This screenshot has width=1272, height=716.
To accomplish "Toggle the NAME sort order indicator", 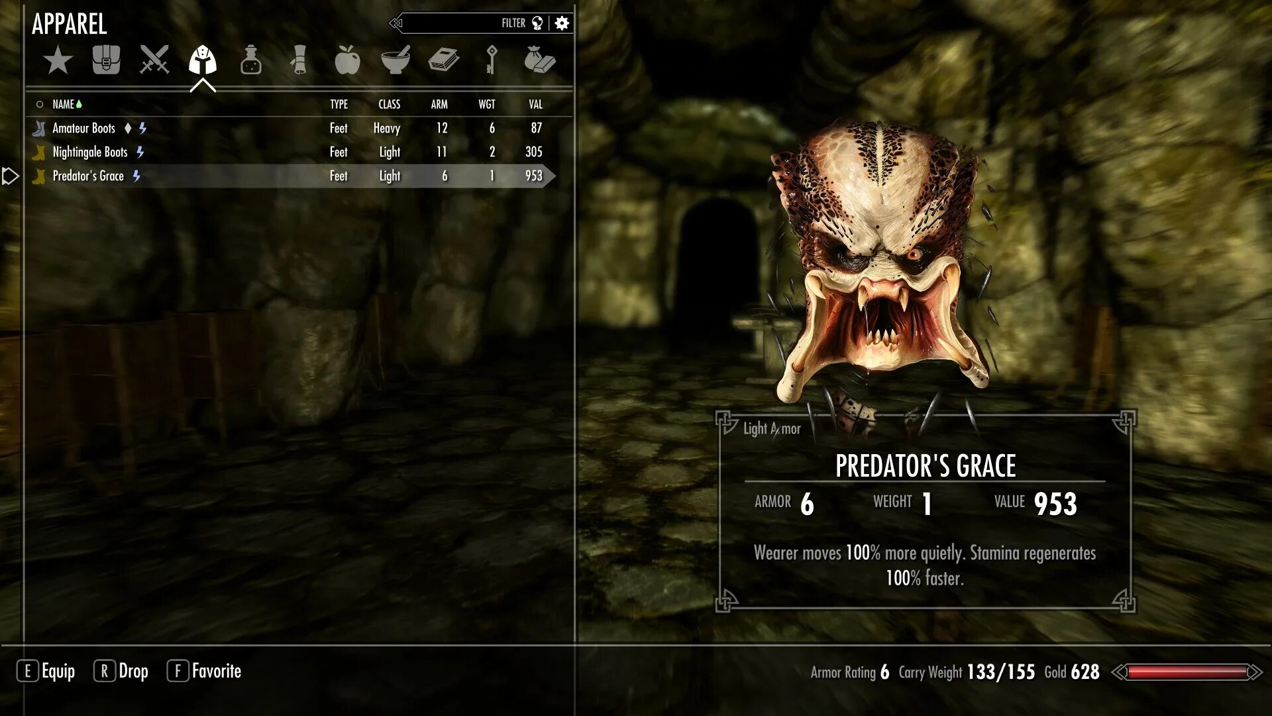I will pos(79,104).
